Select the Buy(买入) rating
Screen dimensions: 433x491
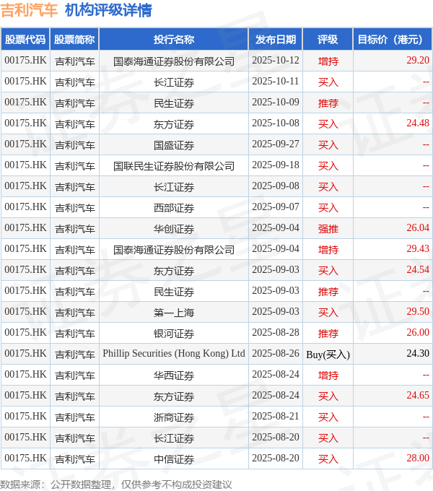click(328, 355)
